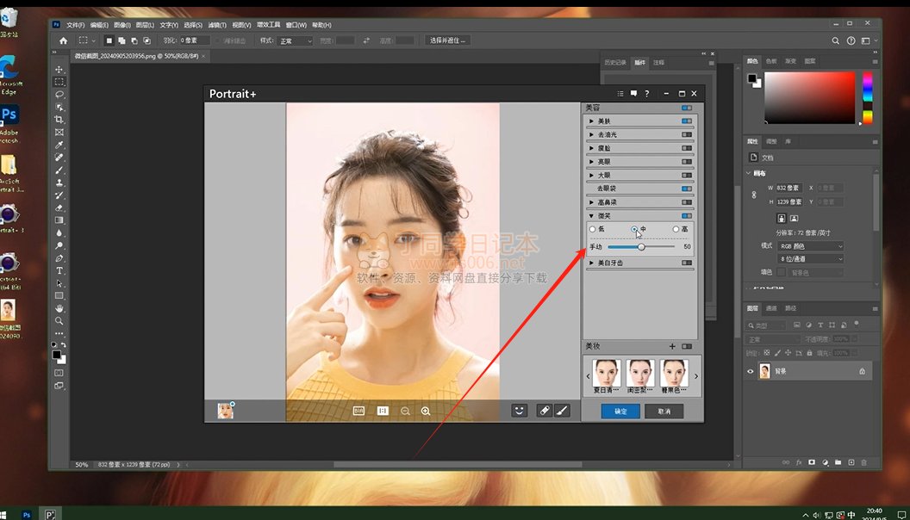Select the Lasso tool in Photoshop toolbar

(x=59, y=94)
